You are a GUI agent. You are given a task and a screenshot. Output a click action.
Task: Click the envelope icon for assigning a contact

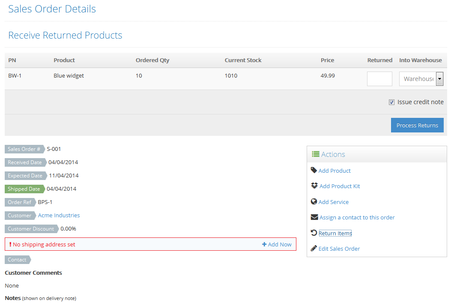pyautogui.click(x=314, y=217)
